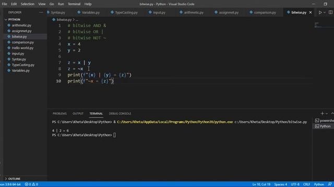Image resolution: width=334 pixels, height=187 pixels.
Task: Select the Python terminal instance
Action: pyautogui.click(x=324, y=126)
